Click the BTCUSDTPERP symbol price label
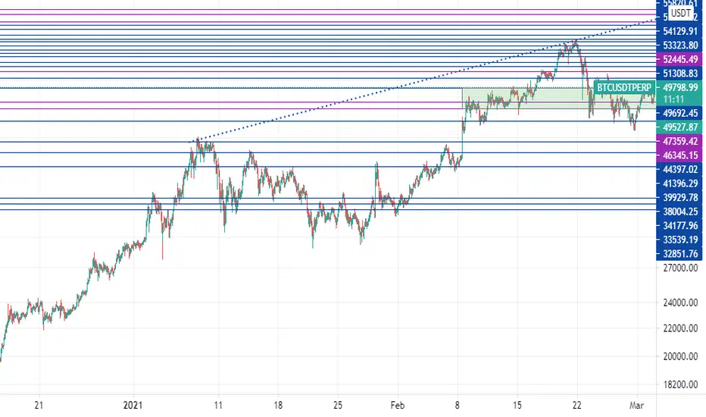This screenshot has width=706, height=417. pyautogui.click(x=624, y=87)
